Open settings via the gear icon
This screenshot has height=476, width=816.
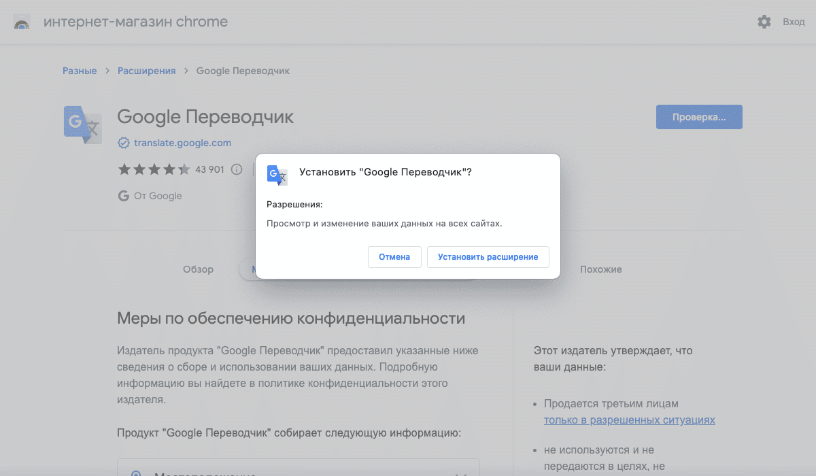coord(764,22)
